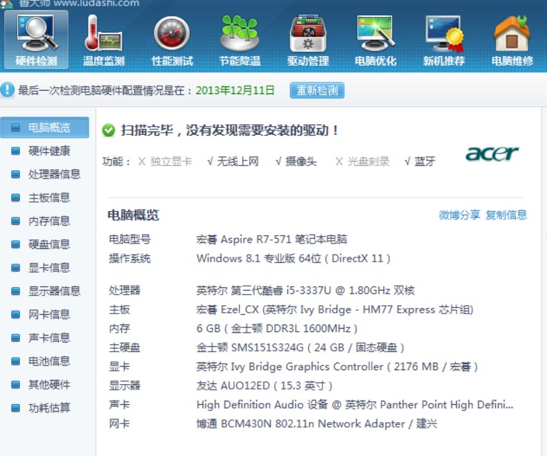Click the blue bullet icon beside 声卡信息
The width and height of the screenshot is (547, 456).
click(16, 338)
